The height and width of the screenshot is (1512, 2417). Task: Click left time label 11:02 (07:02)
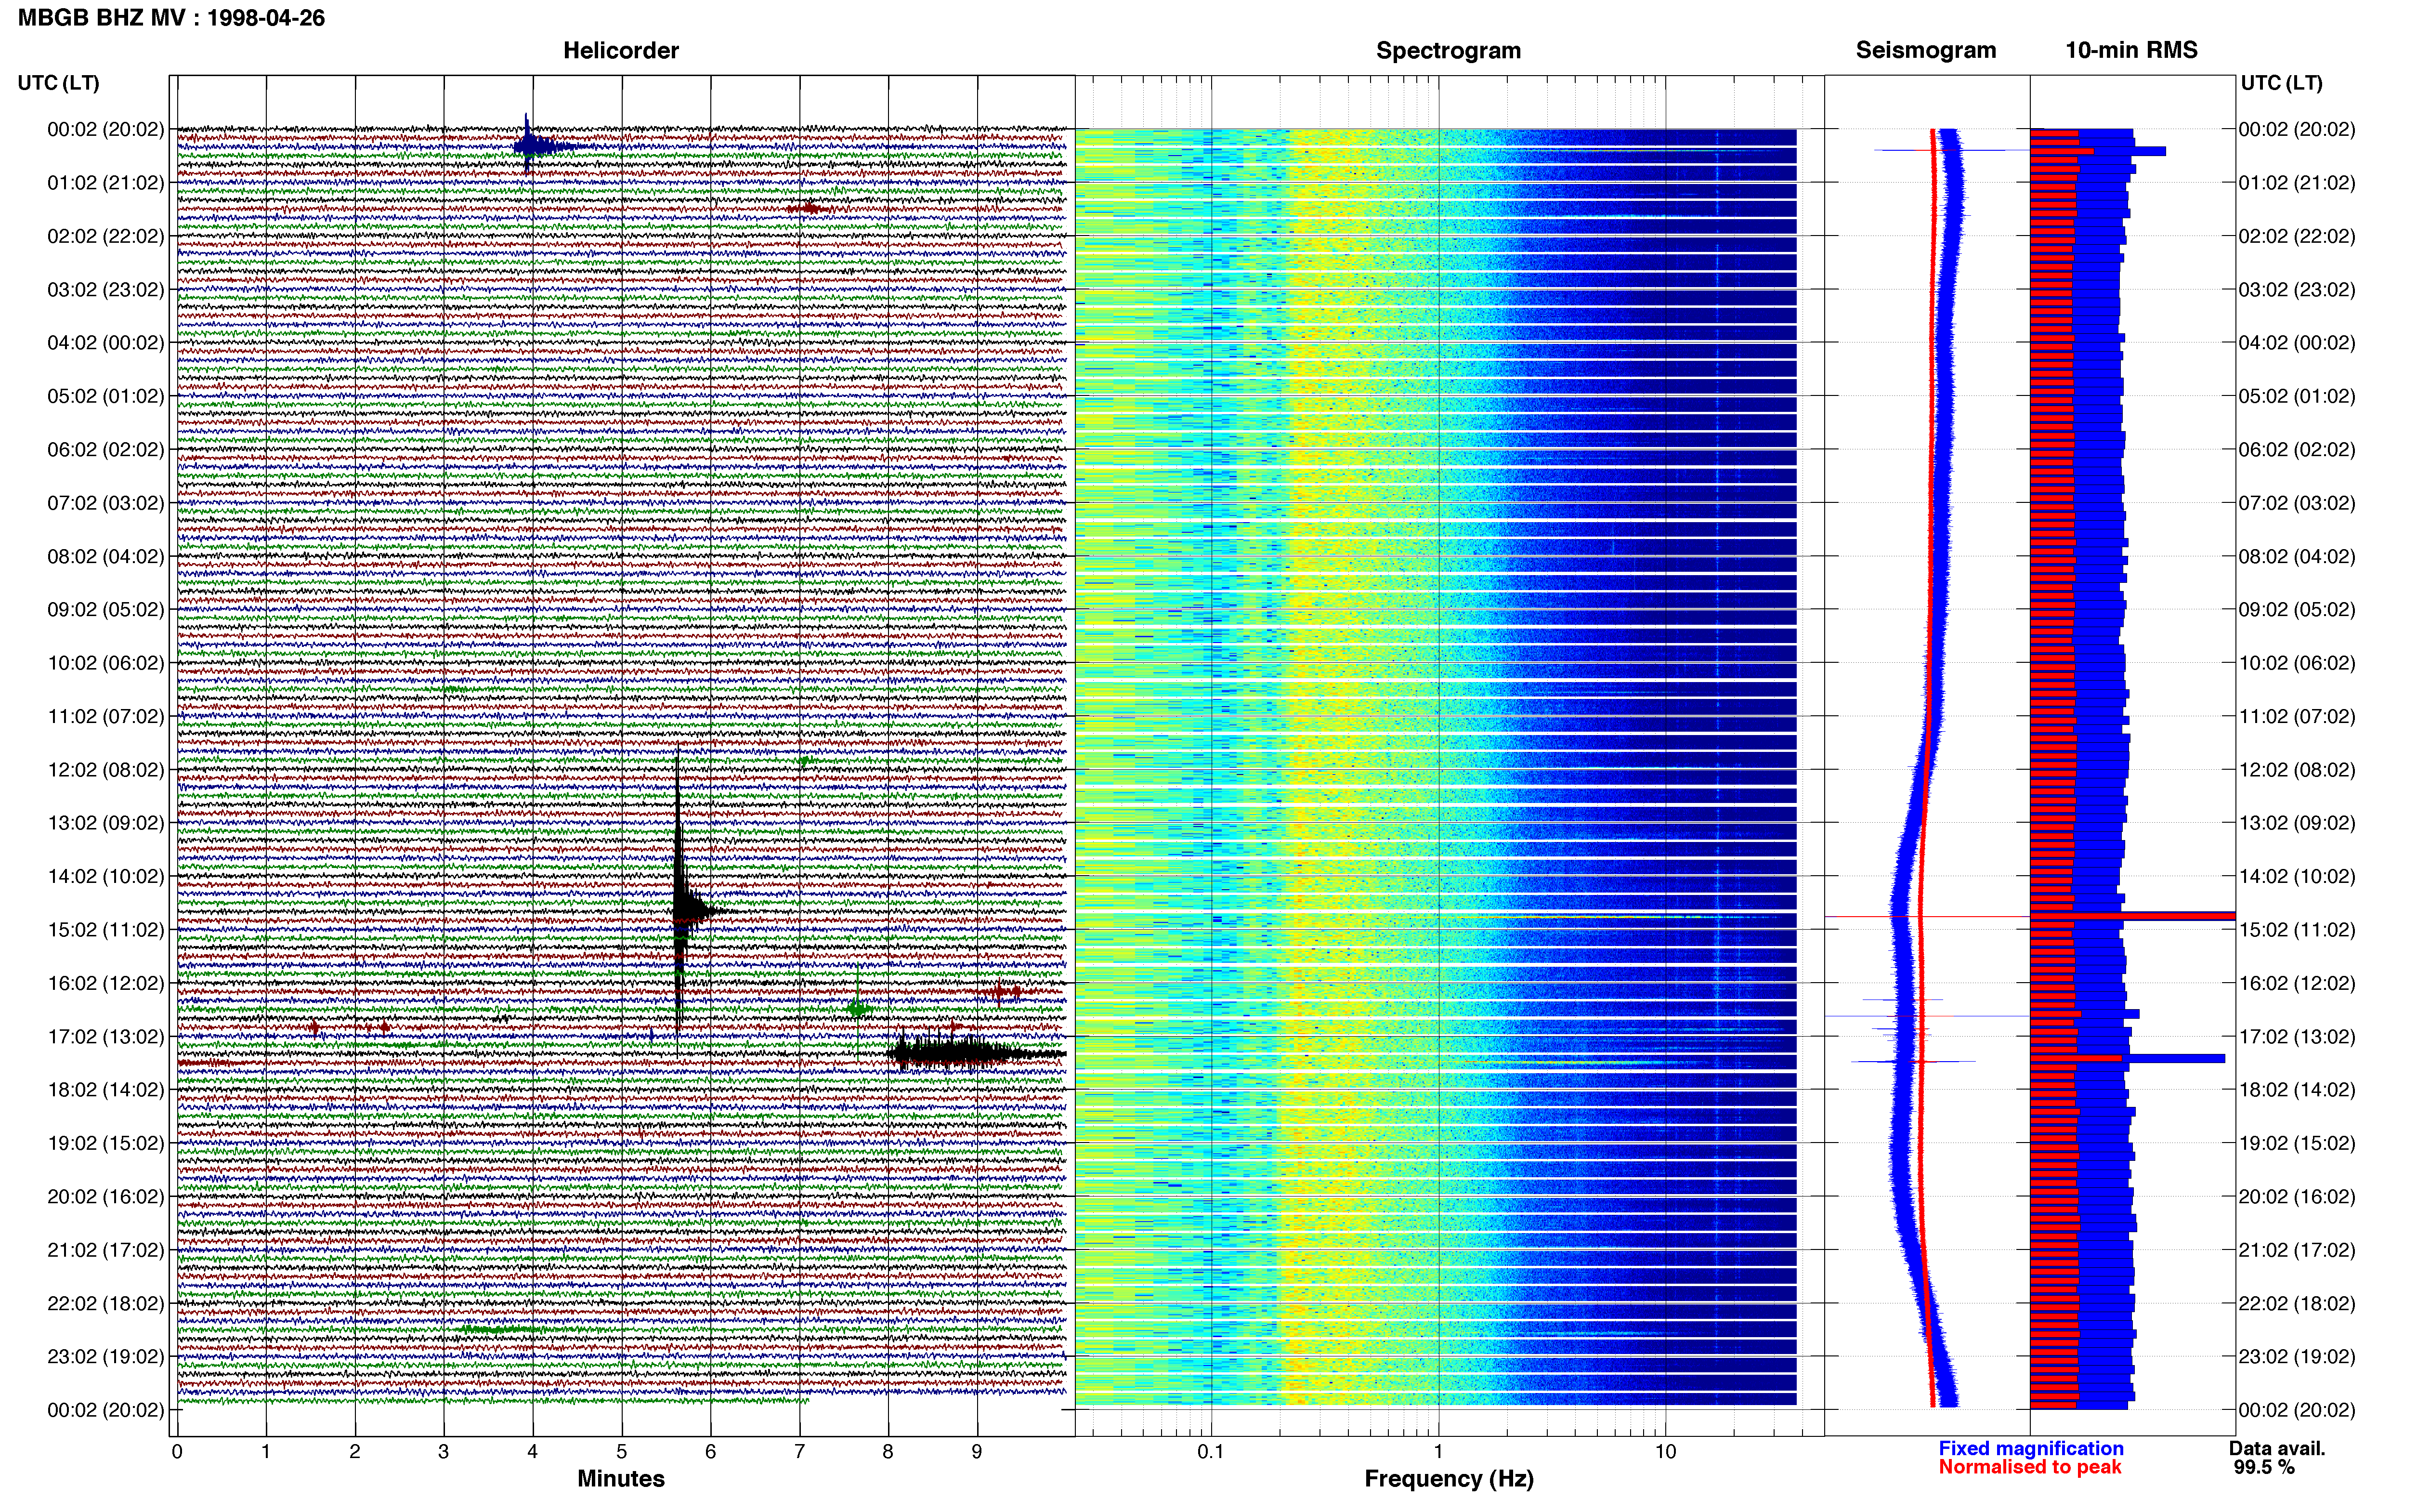pyautogui.click(x=105, y=716)
